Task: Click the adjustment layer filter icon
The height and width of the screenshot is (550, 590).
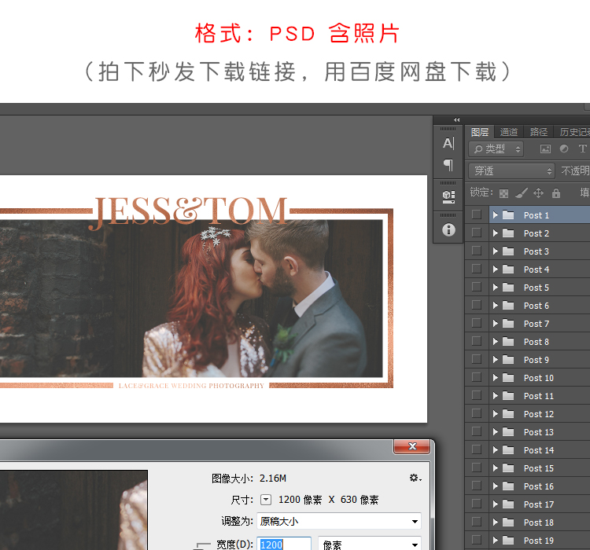Action: (564, 148)
